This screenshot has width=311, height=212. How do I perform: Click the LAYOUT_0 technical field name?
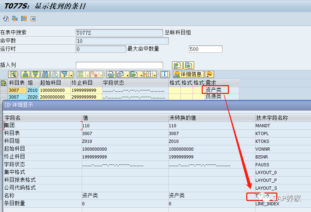(x=266, y=172)
